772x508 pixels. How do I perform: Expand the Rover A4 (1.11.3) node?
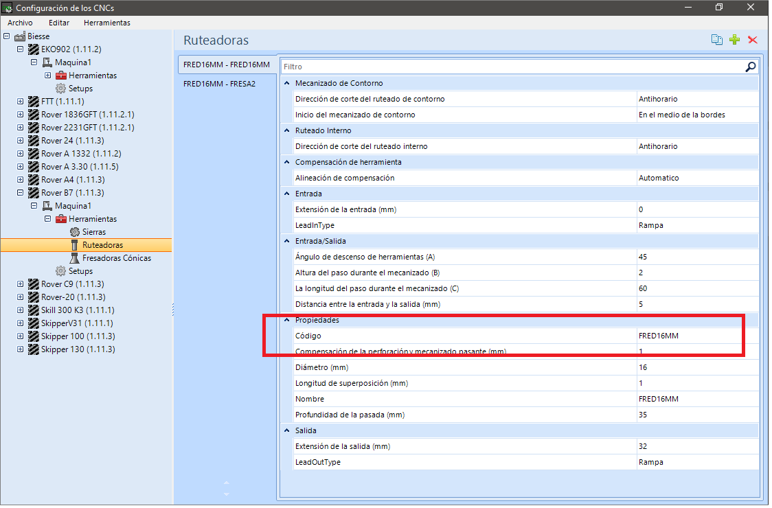coord(20,180)
